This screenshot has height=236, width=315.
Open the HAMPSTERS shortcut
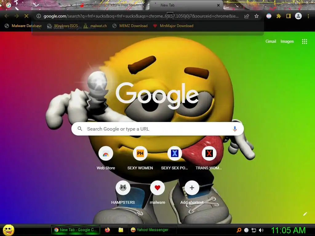click(123, 193)
